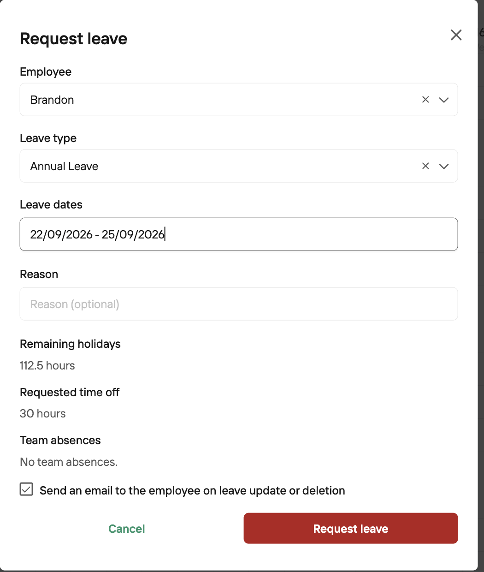Click the email notification checkbox label text

tap(192, 490)
